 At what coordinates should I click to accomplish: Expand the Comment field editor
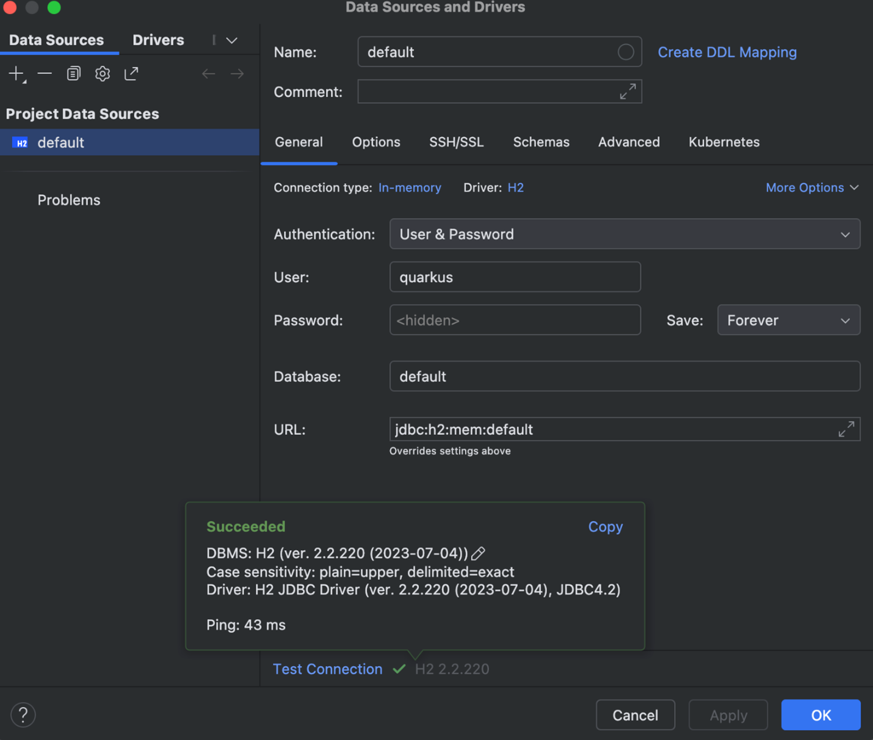[x=628, y=92]
